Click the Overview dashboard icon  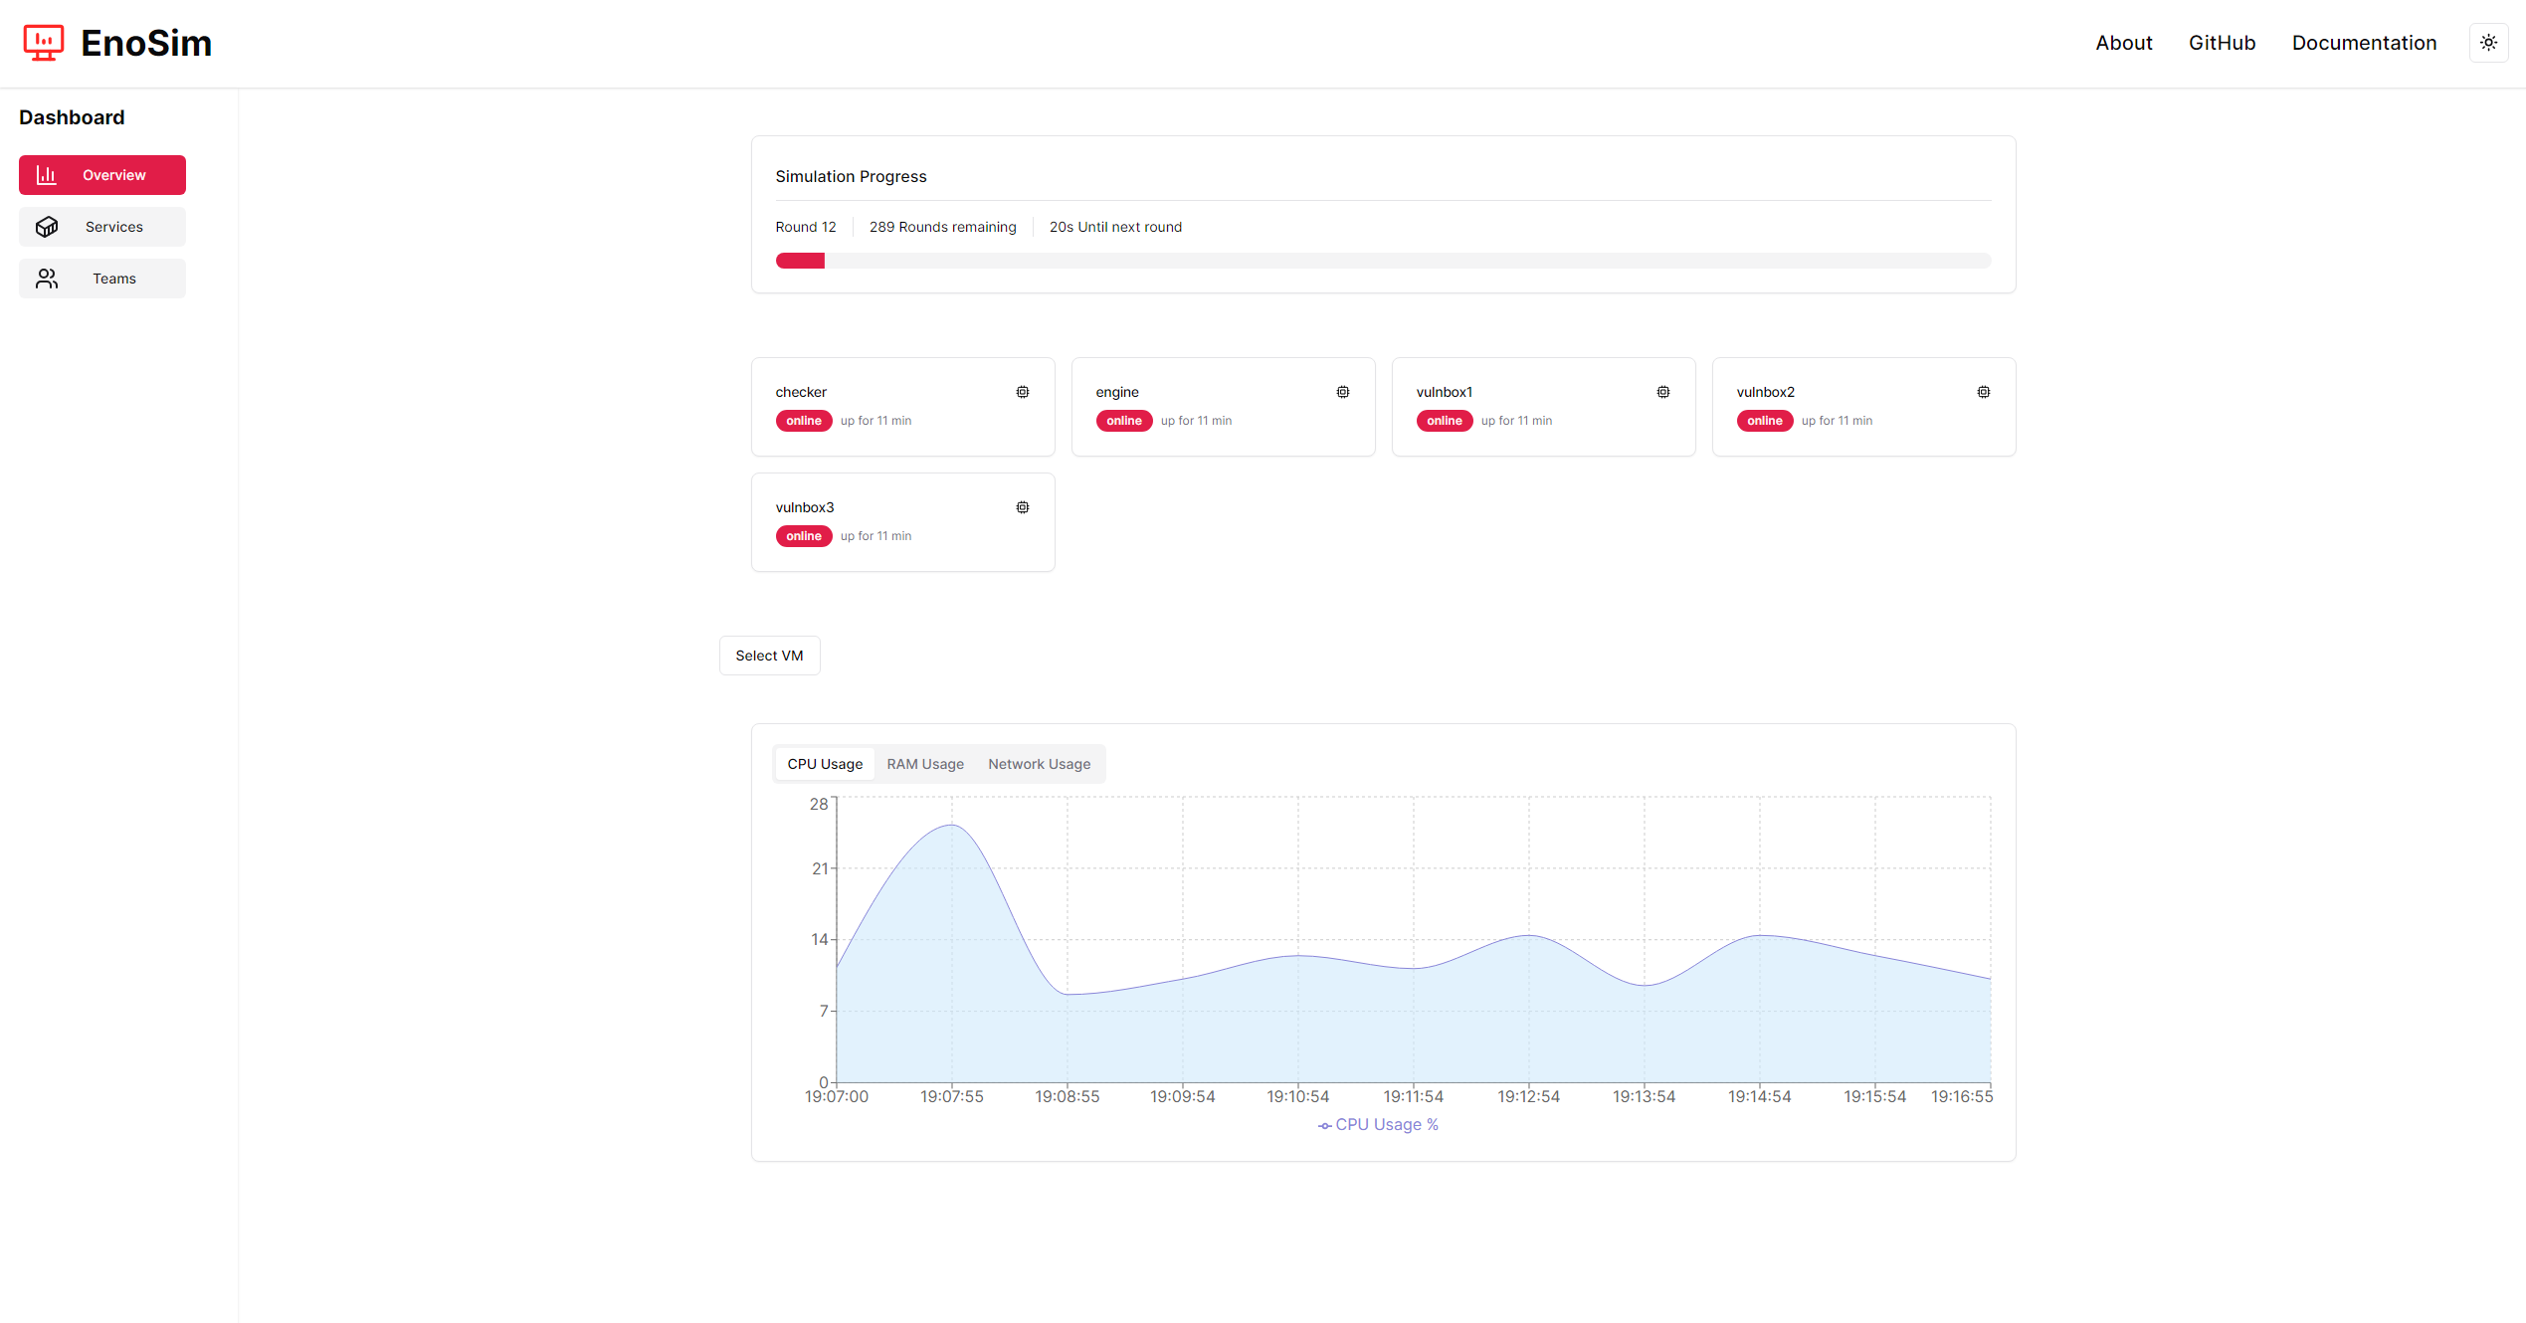pos(45,174)
